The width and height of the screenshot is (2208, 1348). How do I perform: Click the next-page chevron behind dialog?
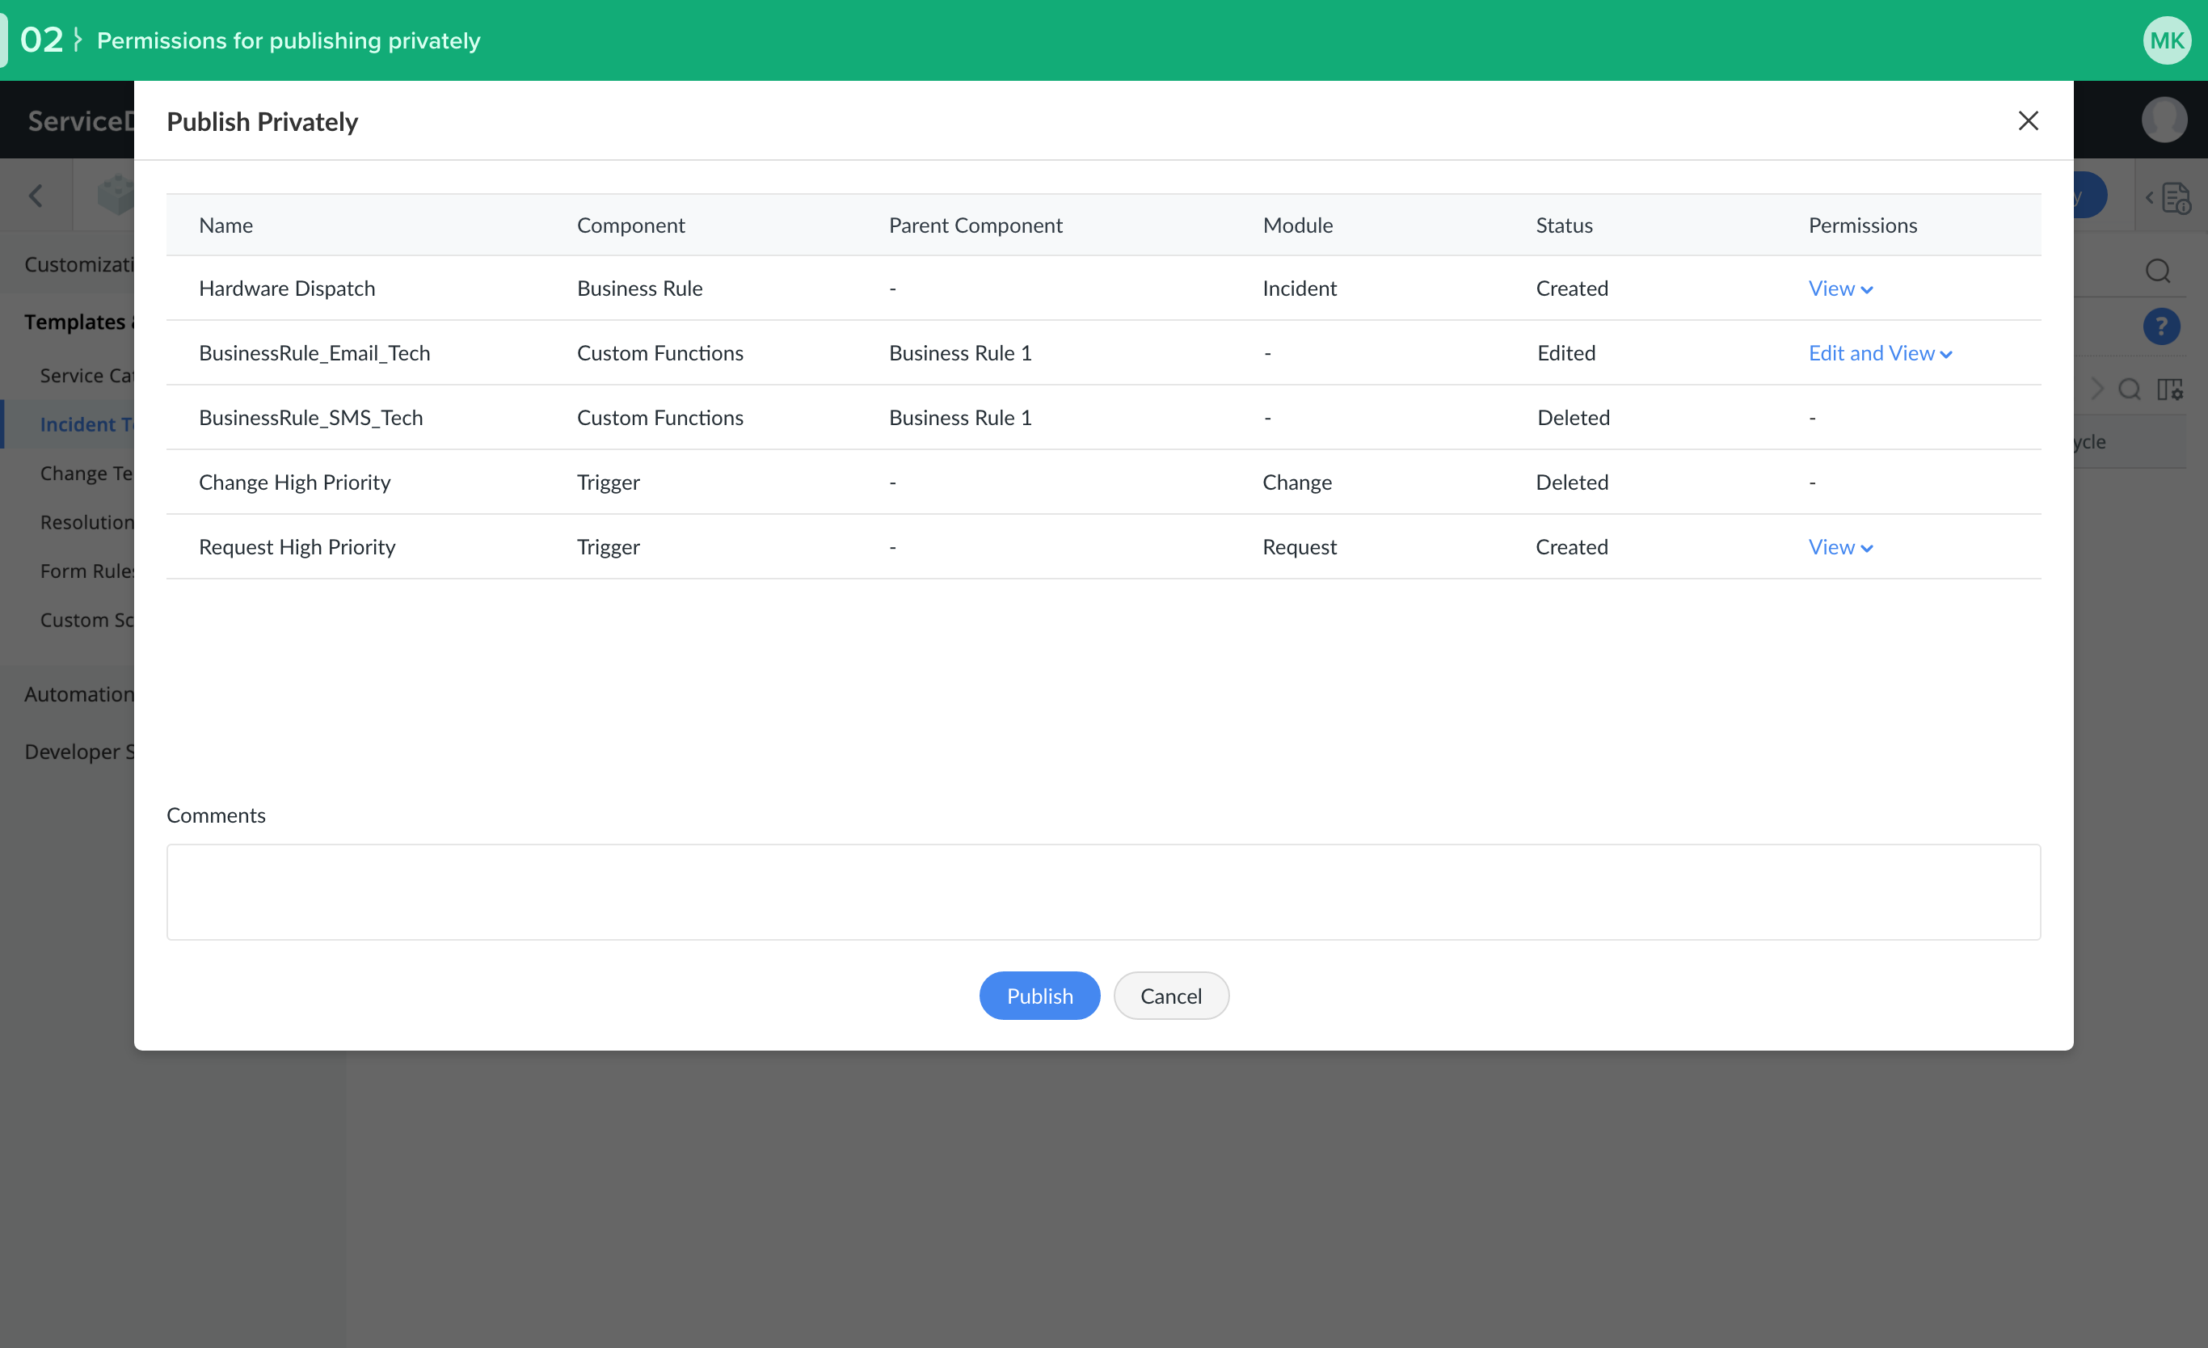point(2097,389)
